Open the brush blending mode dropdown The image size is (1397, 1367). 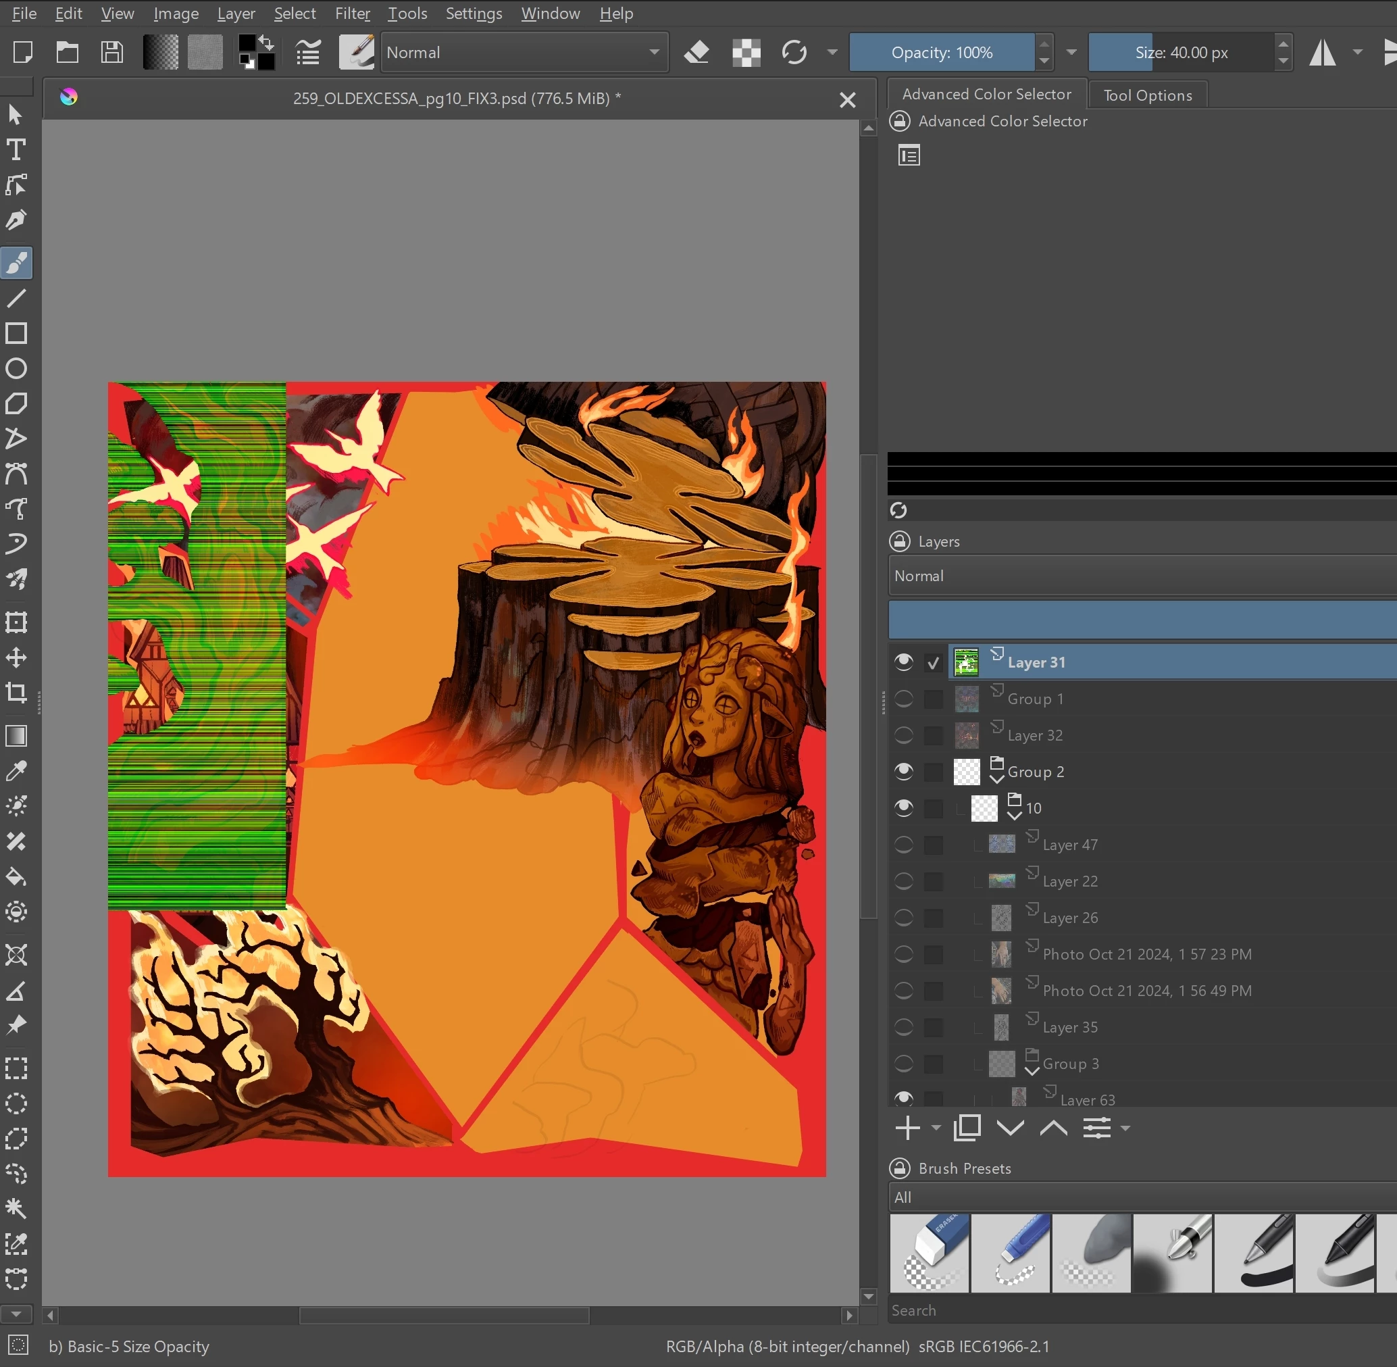[524, 53]
